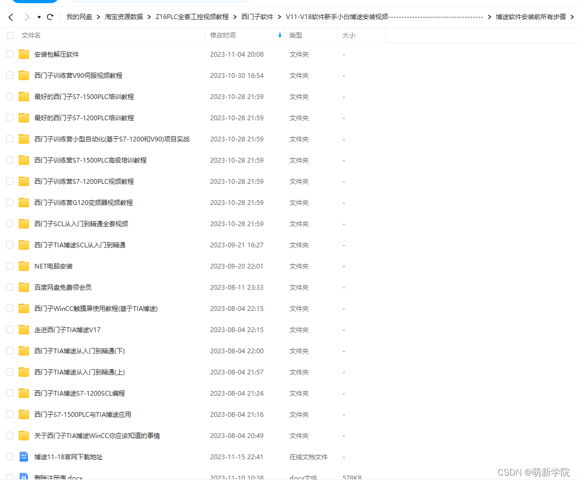Screen dimensions: 578x482
Task: Open folder name 西门子TIA博途SCL从入门到精通
Action: [80, 245]
